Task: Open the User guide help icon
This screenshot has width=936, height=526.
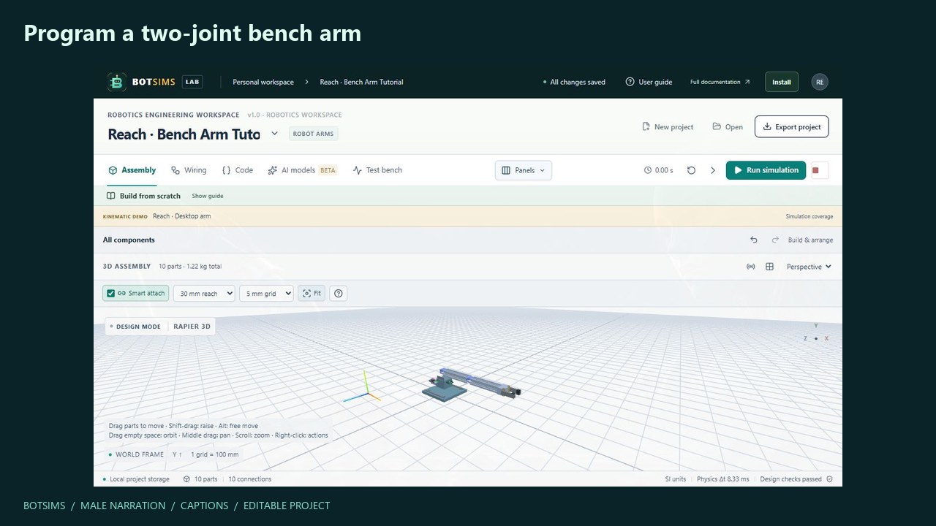Action: click(x=630, y=82)
